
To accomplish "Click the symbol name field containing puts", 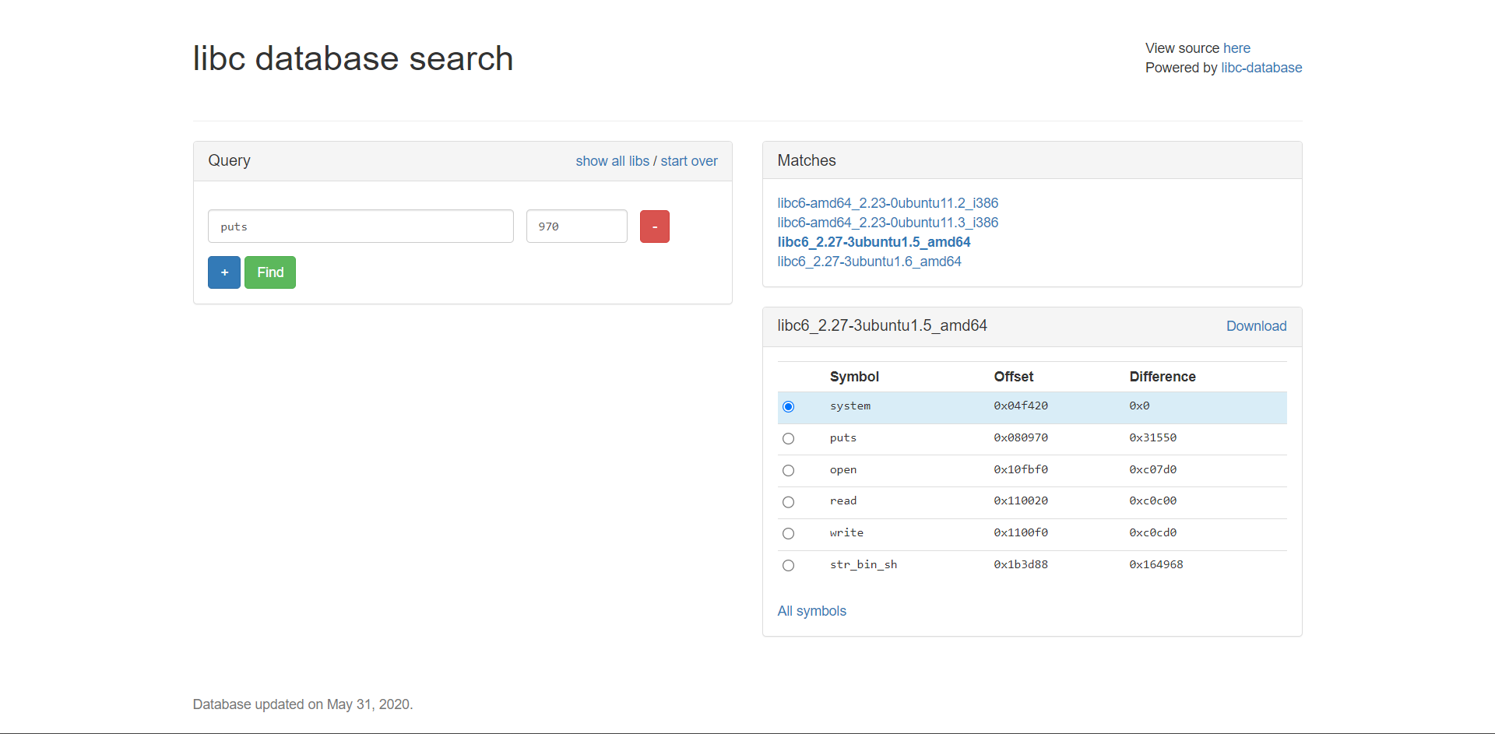I will 361,227.
